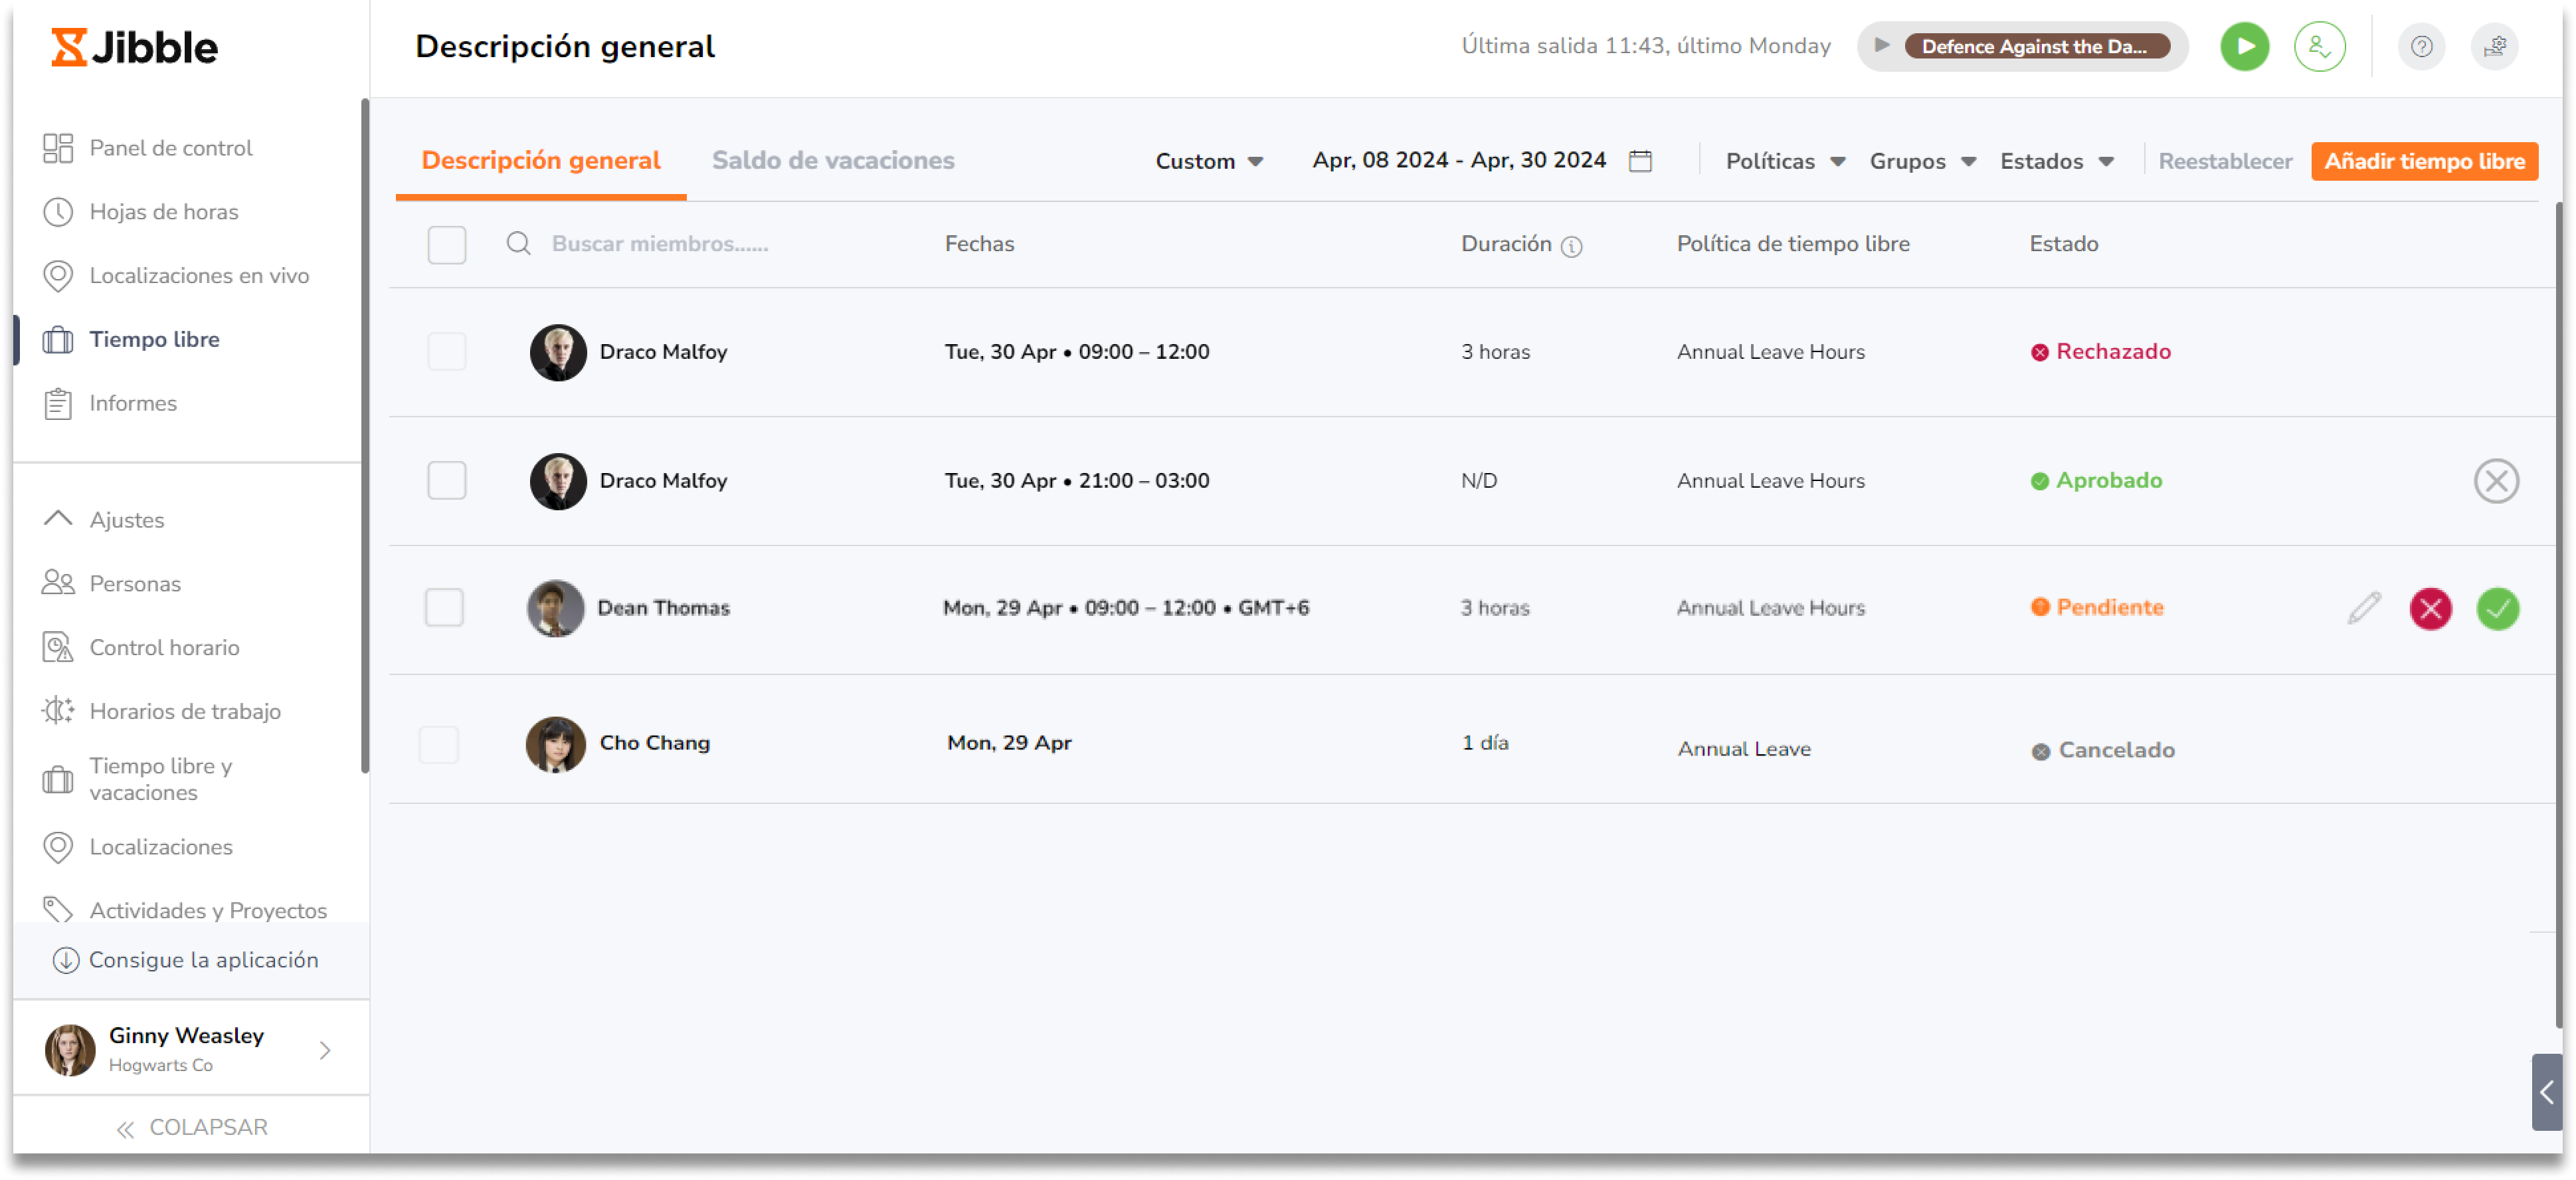Cancel Draco Malfoy's approved time off

[x=2496, y=481]
